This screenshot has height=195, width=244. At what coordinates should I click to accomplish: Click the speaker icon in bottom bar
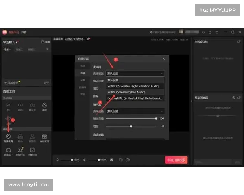(84, 160)
